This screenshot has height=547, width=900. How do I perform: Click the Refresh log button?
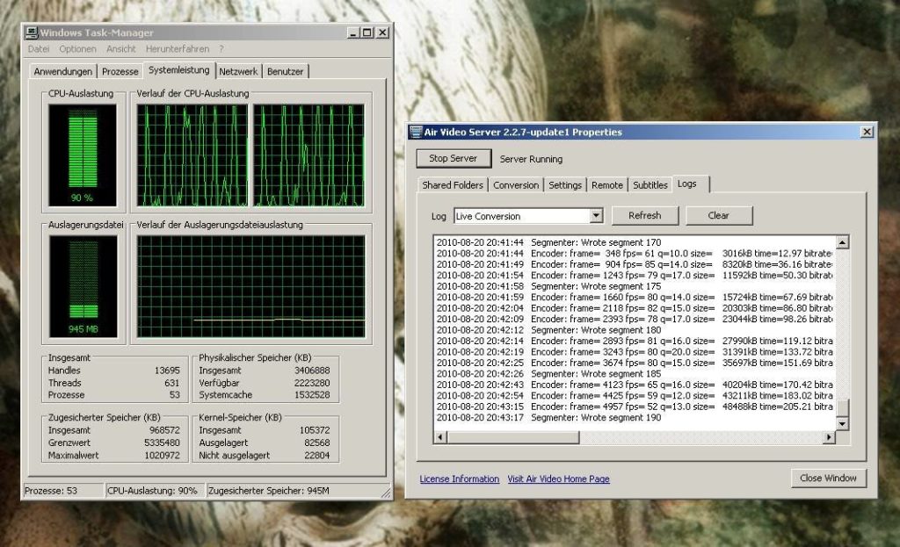pos(644,216)
